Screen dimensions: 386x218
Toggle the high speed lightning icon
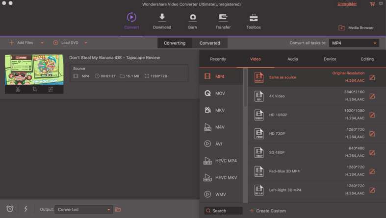(26, 209)
